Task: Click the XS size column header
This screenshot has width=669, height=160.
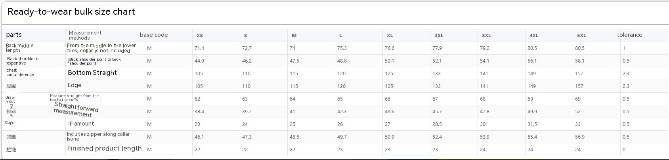Action: 200,36
